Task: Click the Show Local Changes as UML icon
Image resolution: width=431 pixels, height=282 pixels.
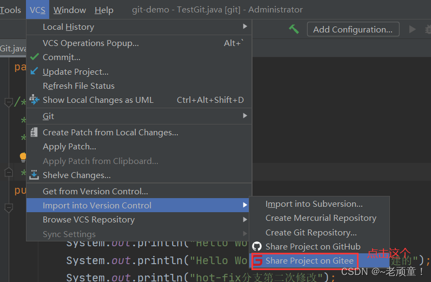Action: pyautogui.click(x=35, y=100)
